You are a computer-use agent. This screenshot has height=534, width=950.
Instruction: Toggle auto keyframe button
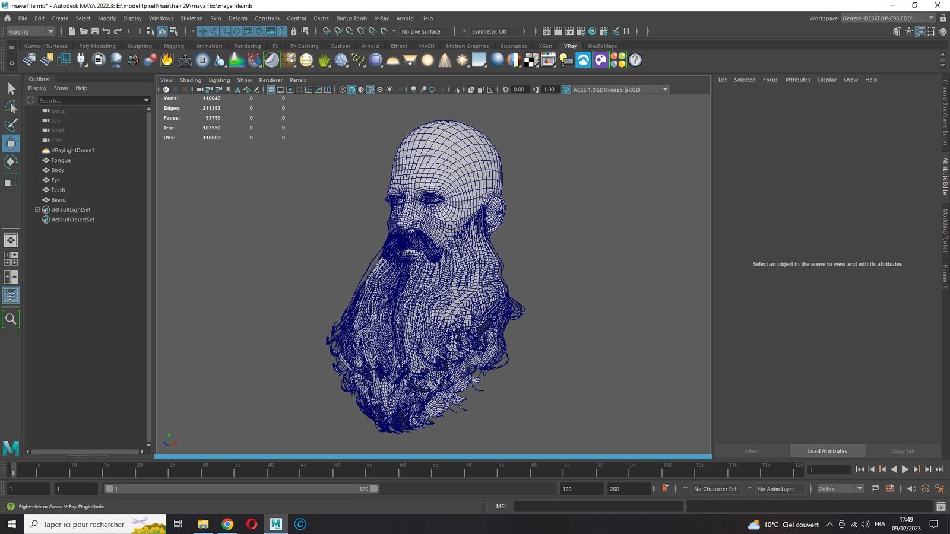point(665,488)
